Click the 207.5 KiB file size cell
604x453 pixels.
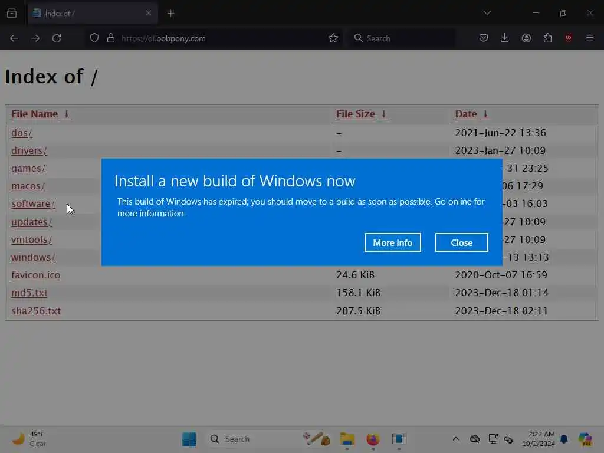click(358, 311)
